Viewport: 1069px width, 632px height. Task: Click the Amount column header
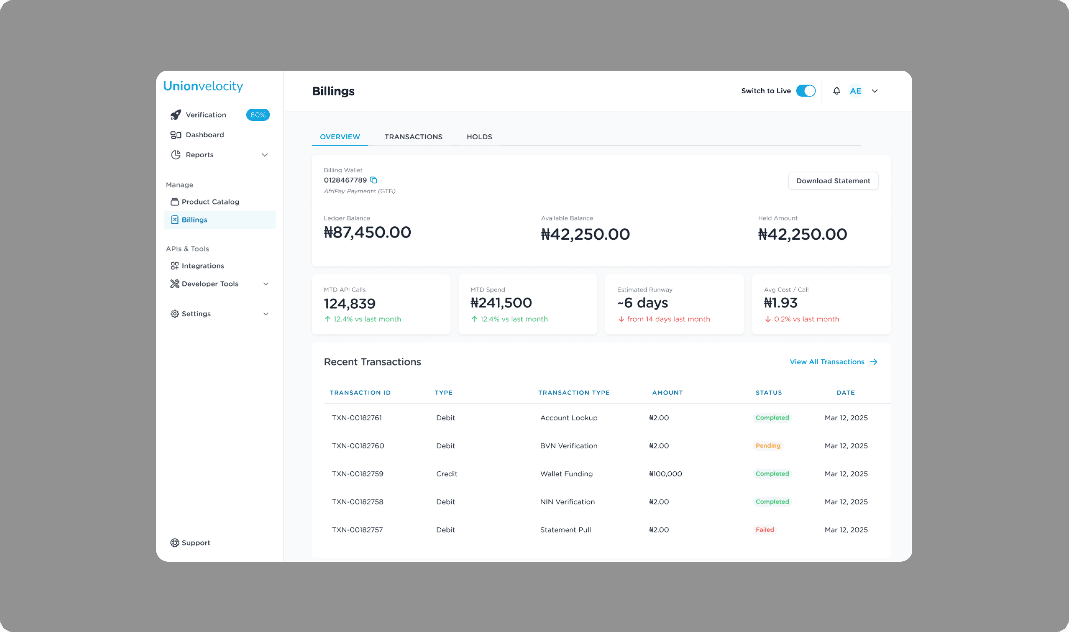[667, 393]
